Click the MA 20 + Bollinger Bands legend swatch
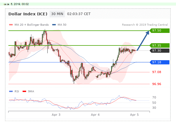 (11, 25)
